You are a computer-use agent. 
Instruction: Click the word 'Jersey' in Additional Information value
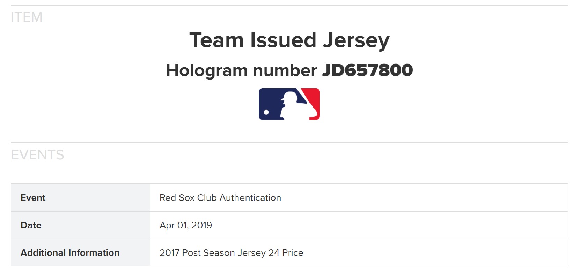click(252, 253)
